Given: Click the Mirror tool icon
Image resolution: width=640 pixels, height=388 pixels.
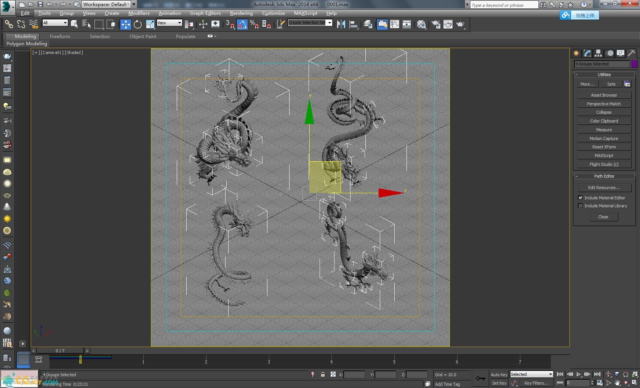Looking at the screenshot, I should click(x=341, y=24).
